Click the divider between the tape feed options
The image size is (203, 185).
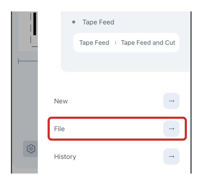115,43
